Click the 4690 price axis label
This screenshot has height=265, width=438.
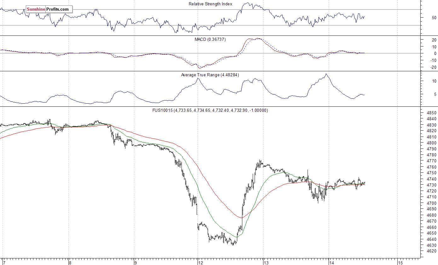pyautogui.click(x=432, y=209)
